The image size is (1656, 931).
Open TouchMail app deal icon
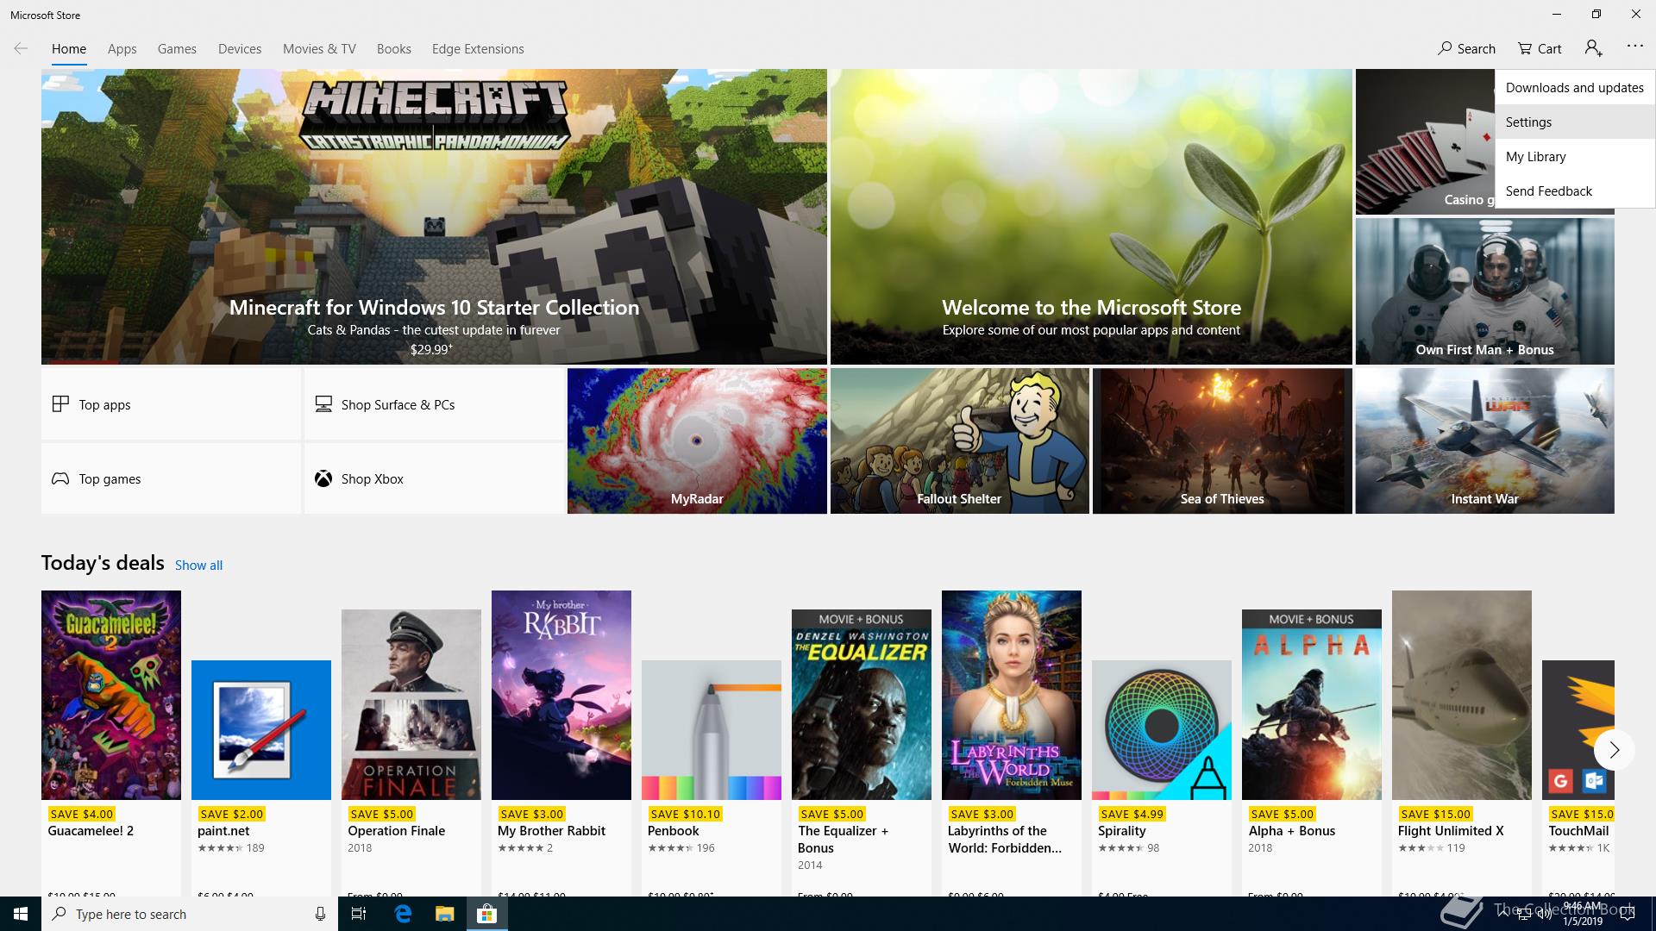point(1578,730)
